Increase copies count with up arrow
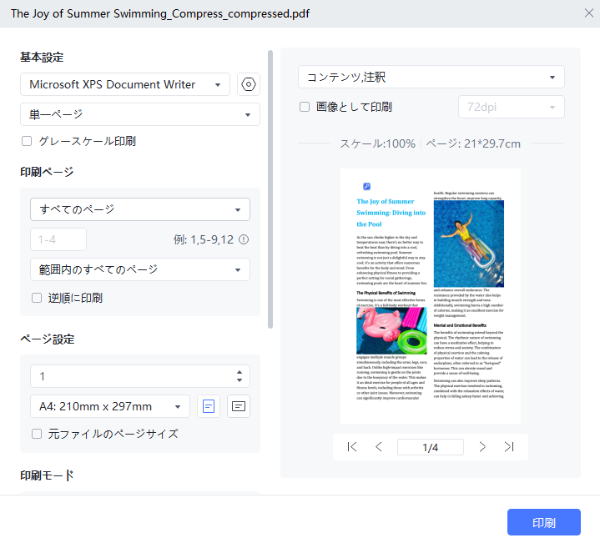This screenshot has height=548, width=600. [239, 372]
